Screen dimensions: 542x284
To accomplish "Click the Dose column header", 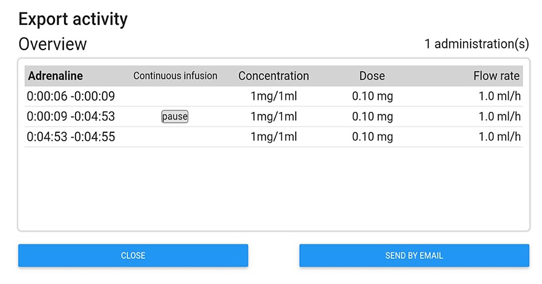I will point(372,76).
